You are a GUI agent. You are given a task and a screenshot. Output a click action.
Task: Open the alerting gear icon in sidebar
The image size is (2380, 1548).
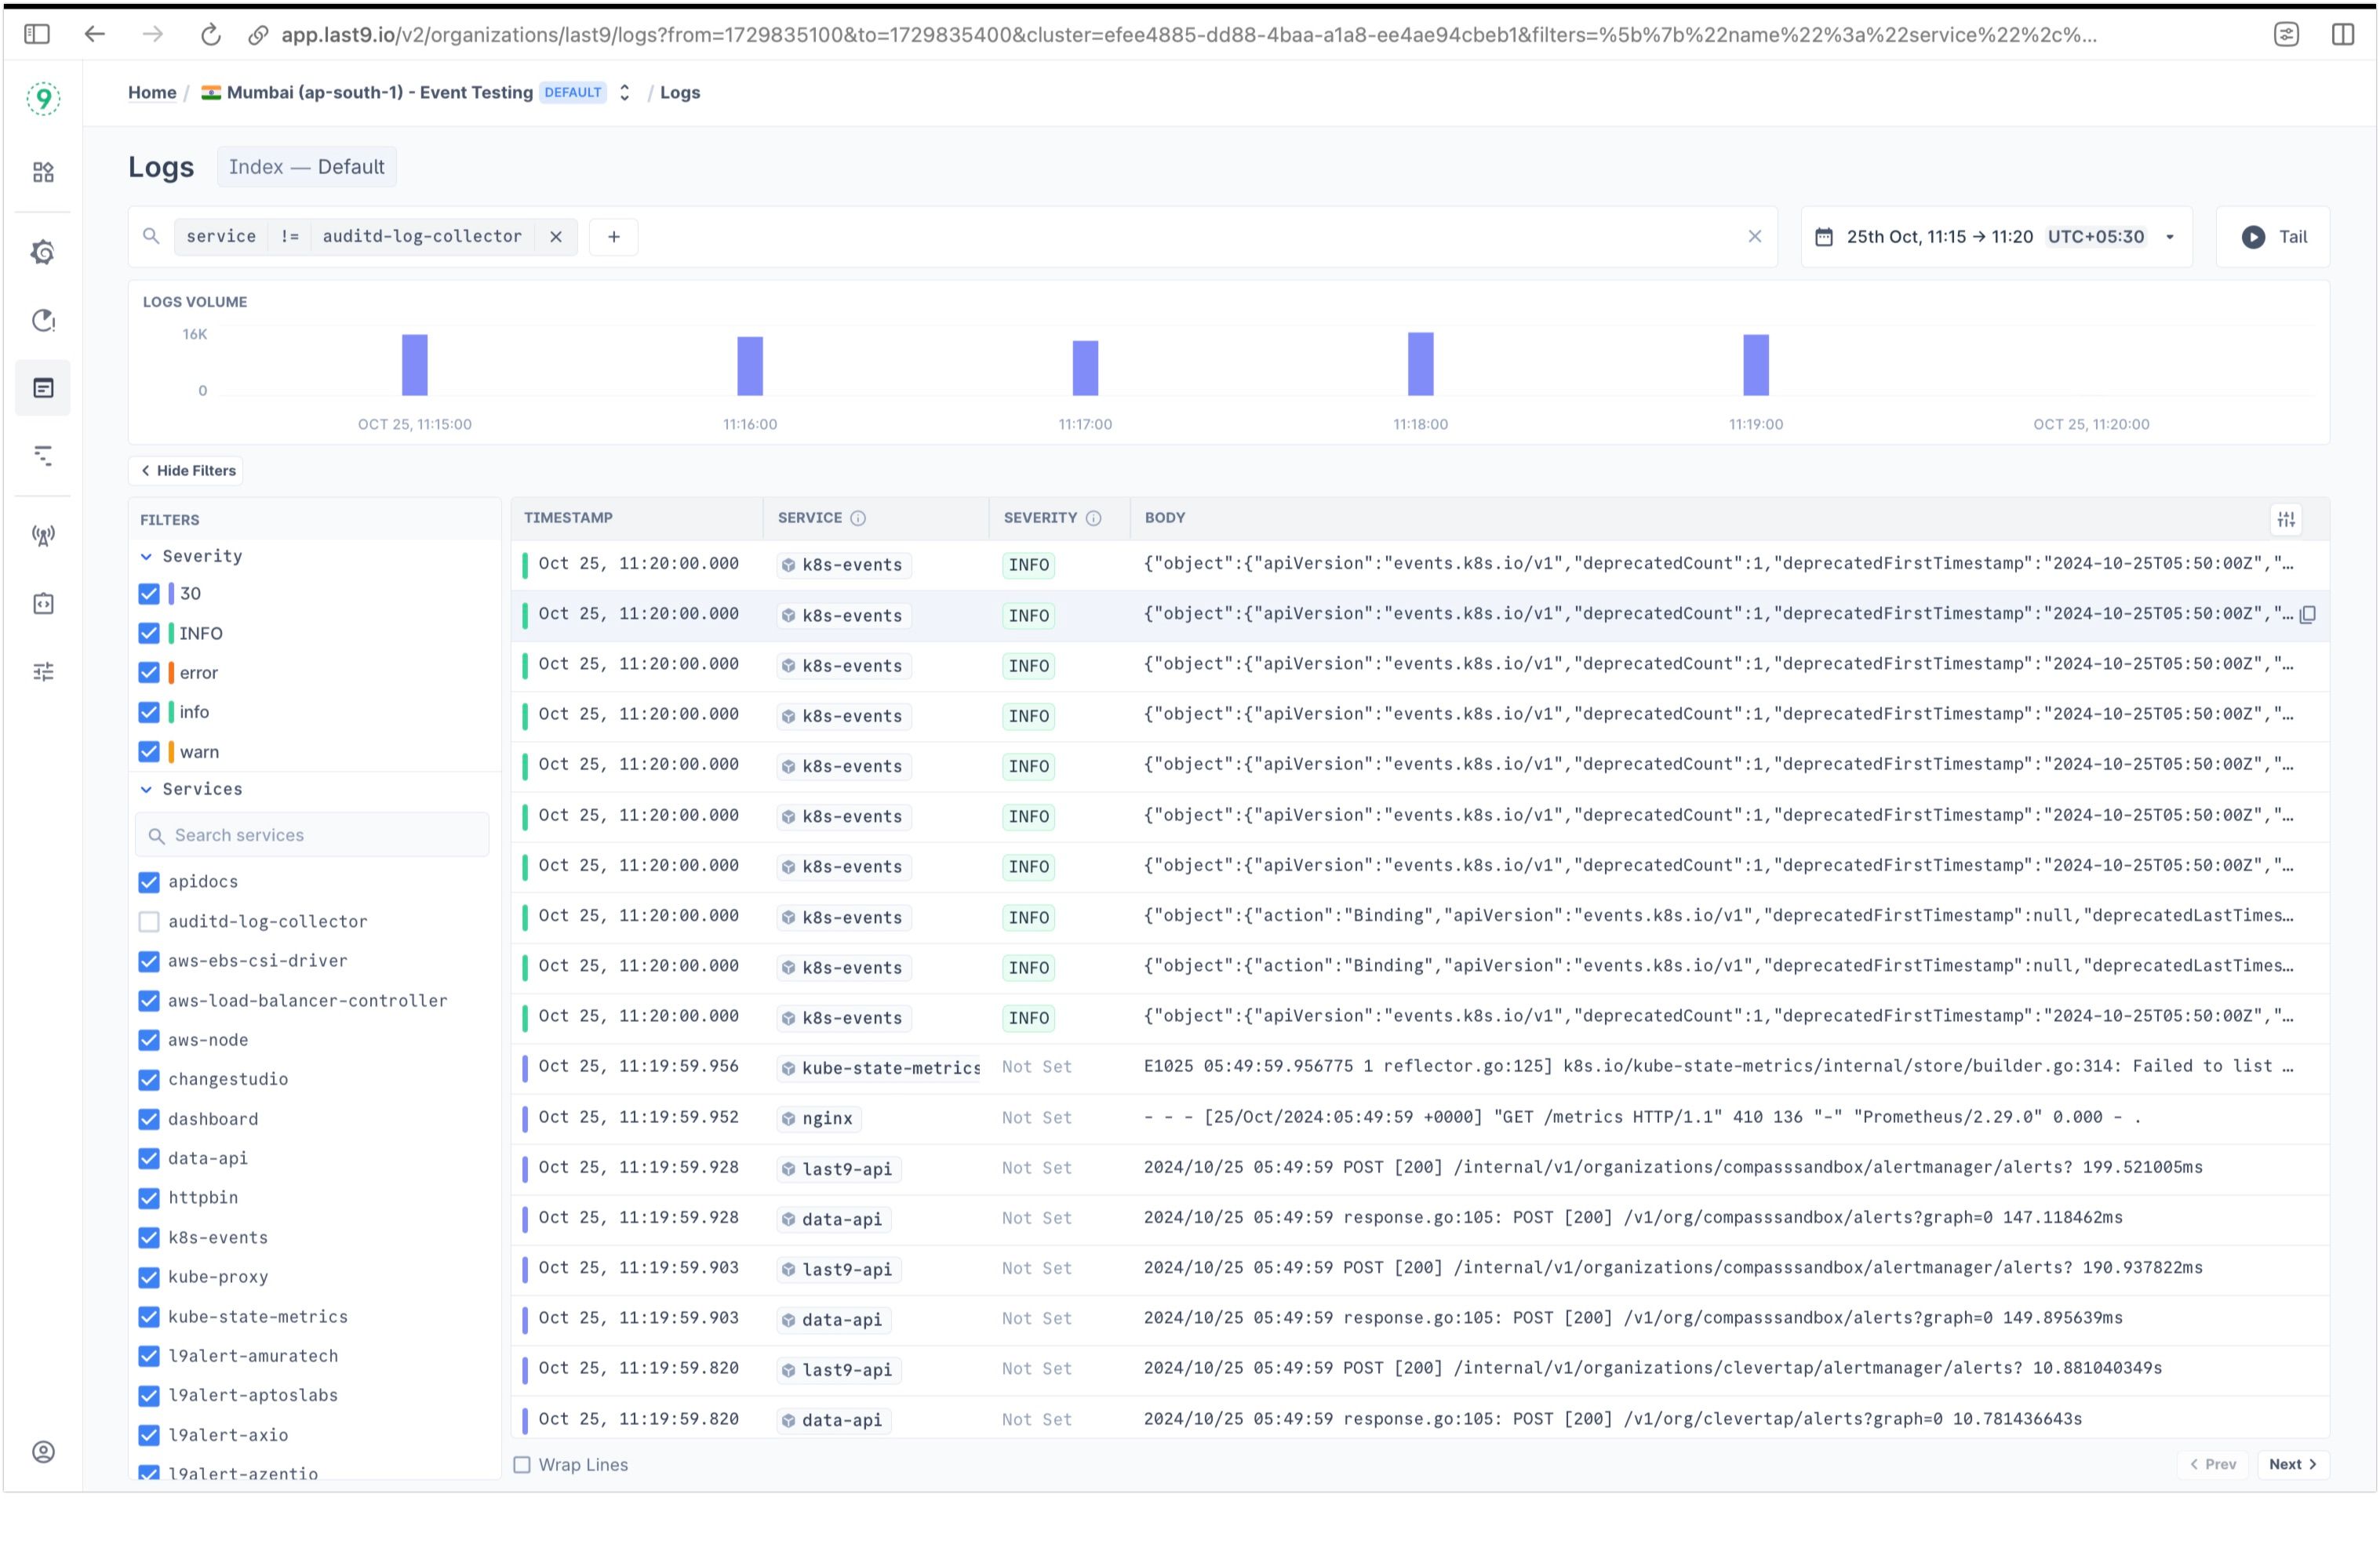coord(43,252)
